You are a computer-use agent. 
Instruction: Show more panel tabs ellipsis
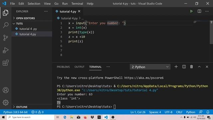[x=108, y=67]
